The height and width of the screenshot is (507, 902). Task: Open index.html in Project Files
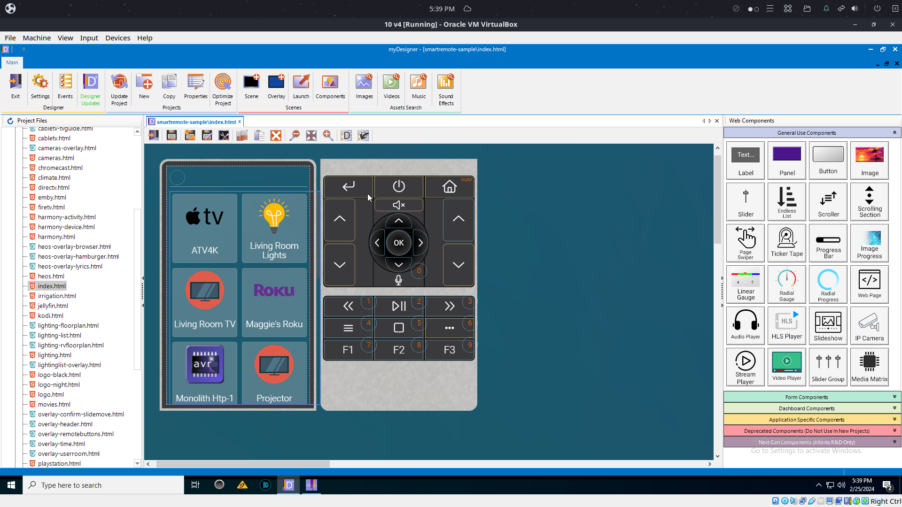52,286
